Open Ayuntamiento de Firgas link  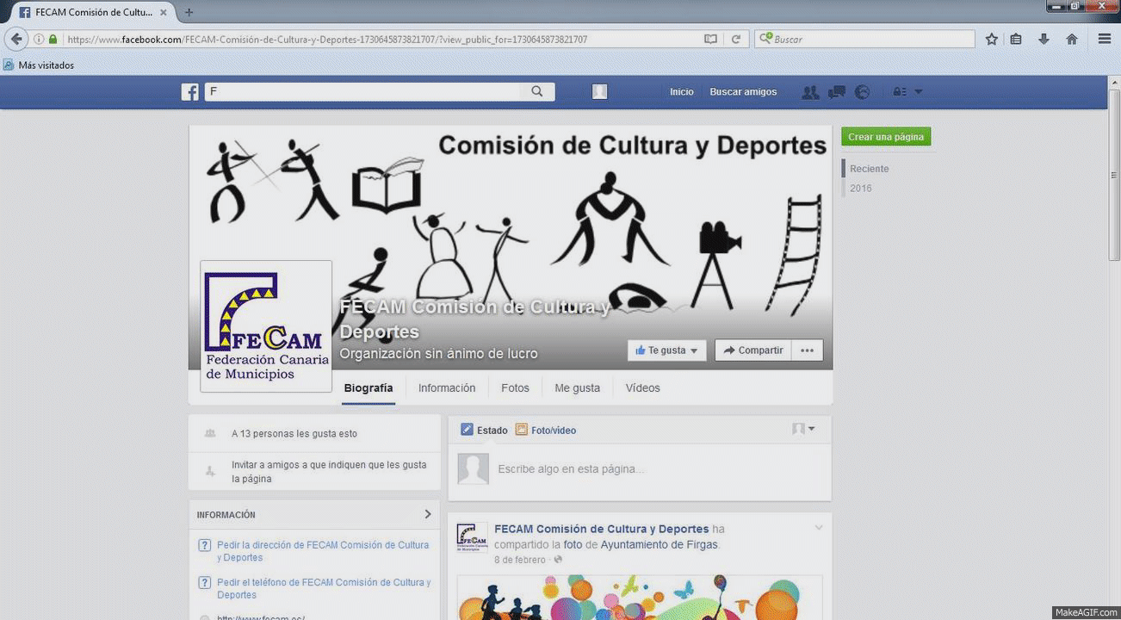(x=659, y=545)
